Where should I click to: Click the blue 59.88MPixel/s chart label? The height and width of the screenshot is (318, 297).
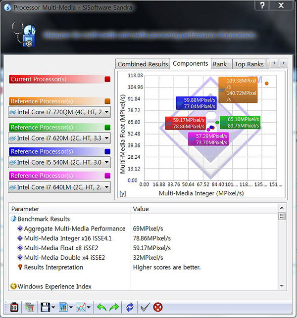pyautogui.click(x=196, y=103)
